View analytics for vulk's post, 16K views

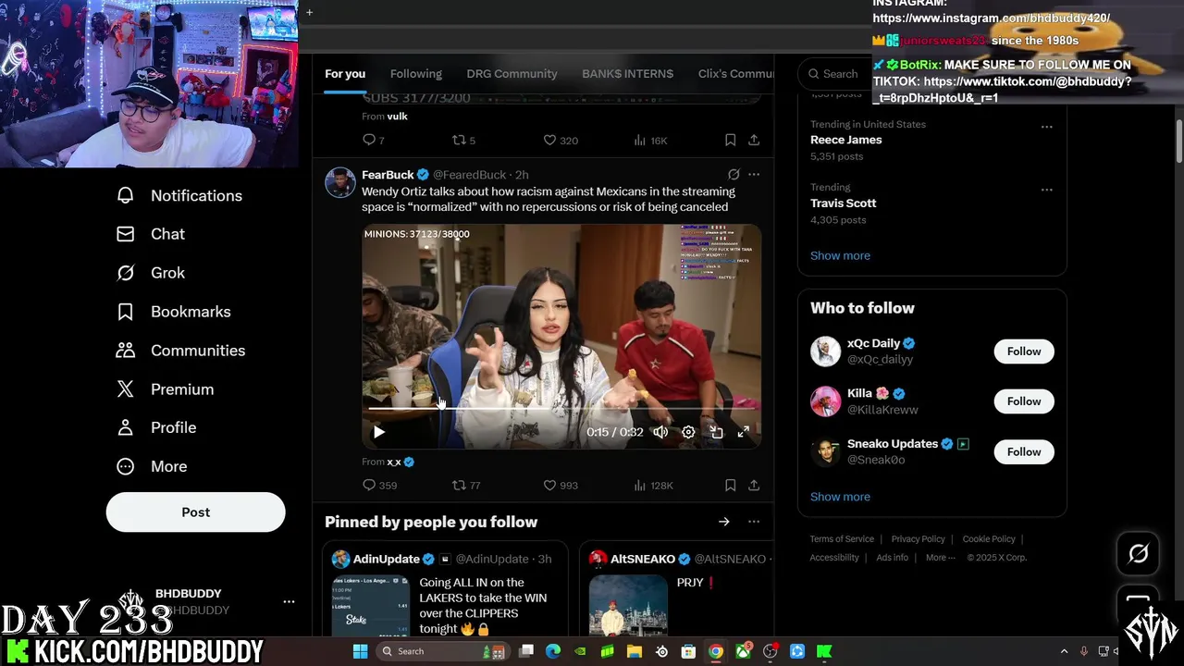(649, 140)
